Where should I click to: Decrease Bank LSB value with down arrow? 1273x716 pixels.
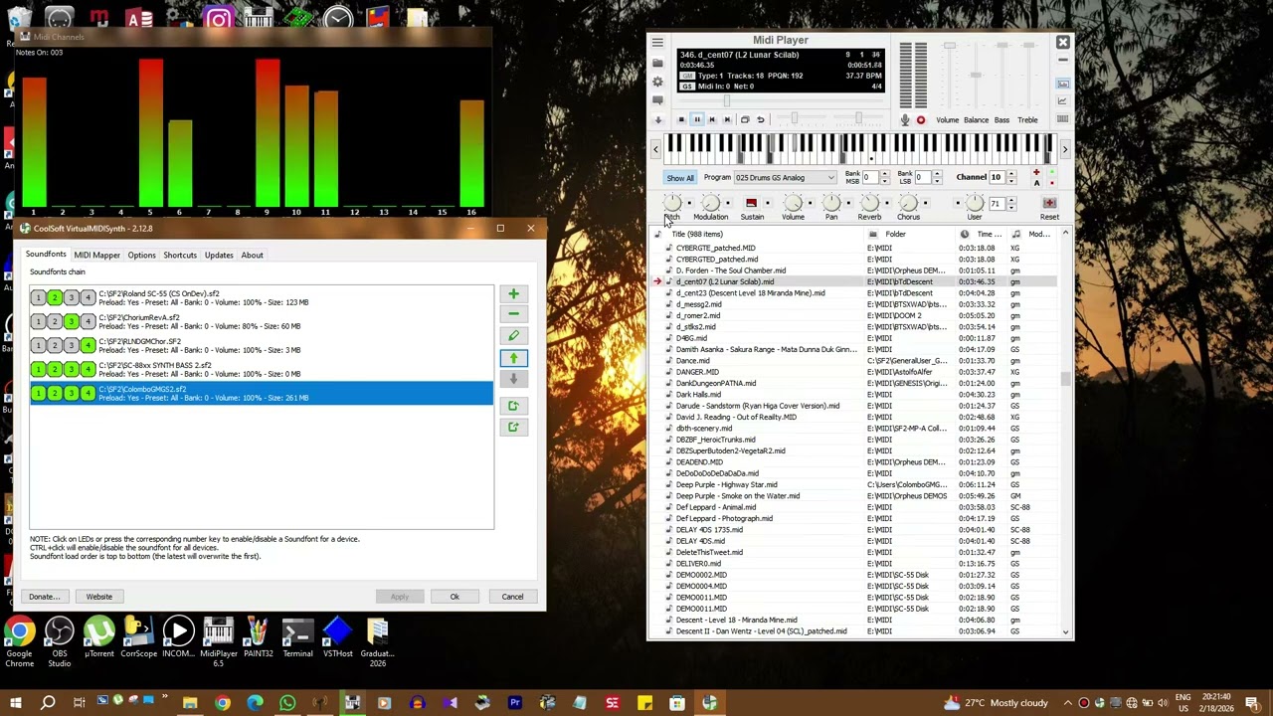[937, 181]
